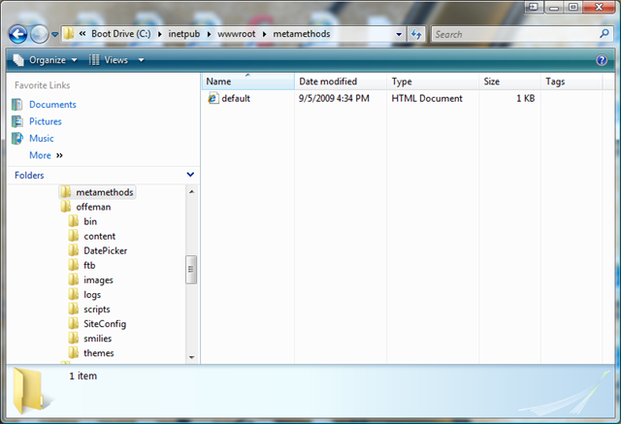The image size is (621, 424).
Task: Open arrow after wwwroot breadcrumb
Action: pos(264,34)
